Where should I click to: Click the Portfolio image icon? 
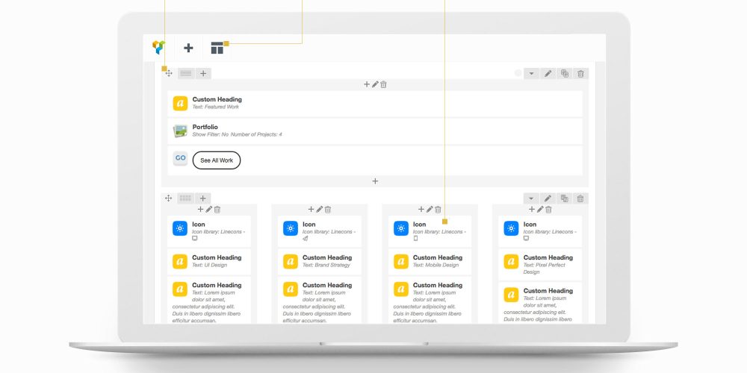[180, 131]
